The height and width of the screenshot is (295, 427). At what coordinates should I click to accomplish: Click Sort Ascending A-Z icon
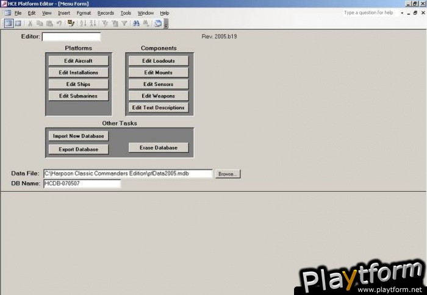click(x=83, y=23)
